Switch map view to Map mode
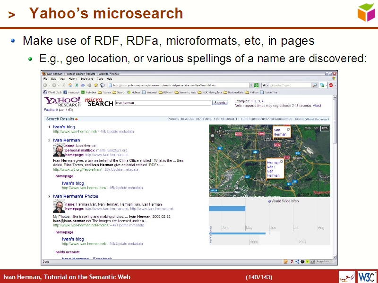378x283 pixels. click(x=308, y=128)
